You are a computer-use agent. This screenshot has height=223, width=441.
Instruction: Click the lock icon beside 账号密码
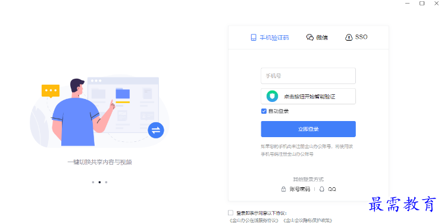283,189
